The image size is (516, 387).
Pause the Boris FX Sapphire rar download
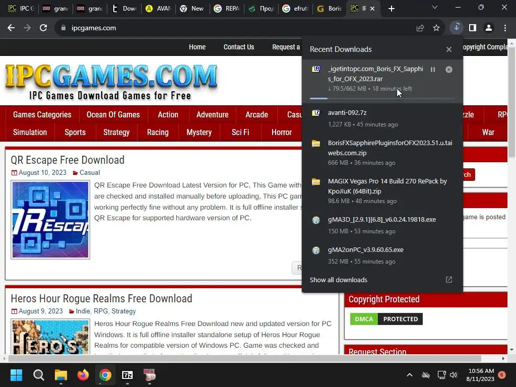pyautogui.click(x=433, y=70)
